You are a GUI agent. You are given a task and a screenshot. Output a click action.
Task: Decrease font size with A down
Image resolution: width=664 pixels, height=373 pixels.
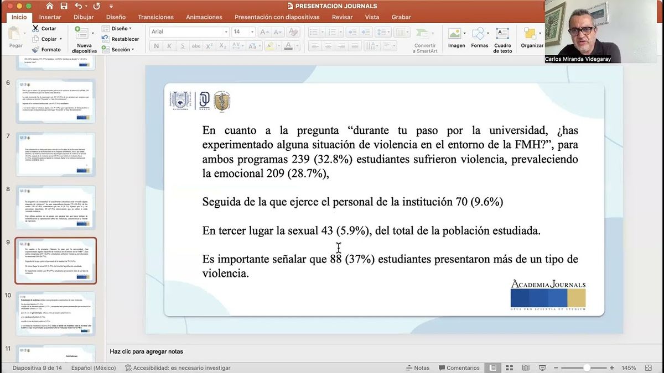coord(278,32)
